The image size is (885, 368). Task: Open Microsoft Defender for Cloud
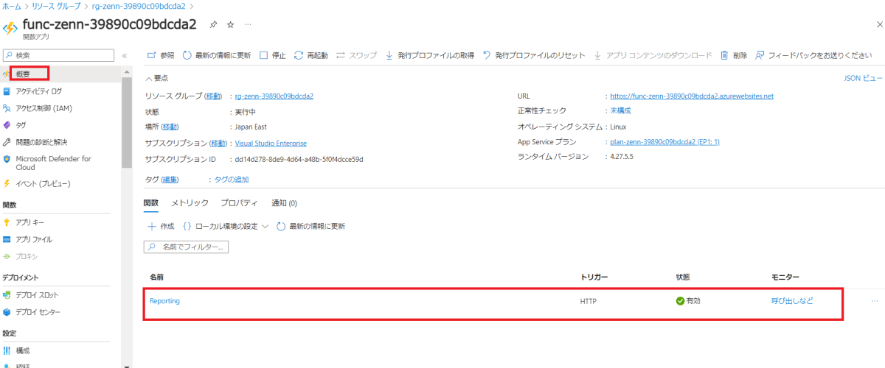53,163
